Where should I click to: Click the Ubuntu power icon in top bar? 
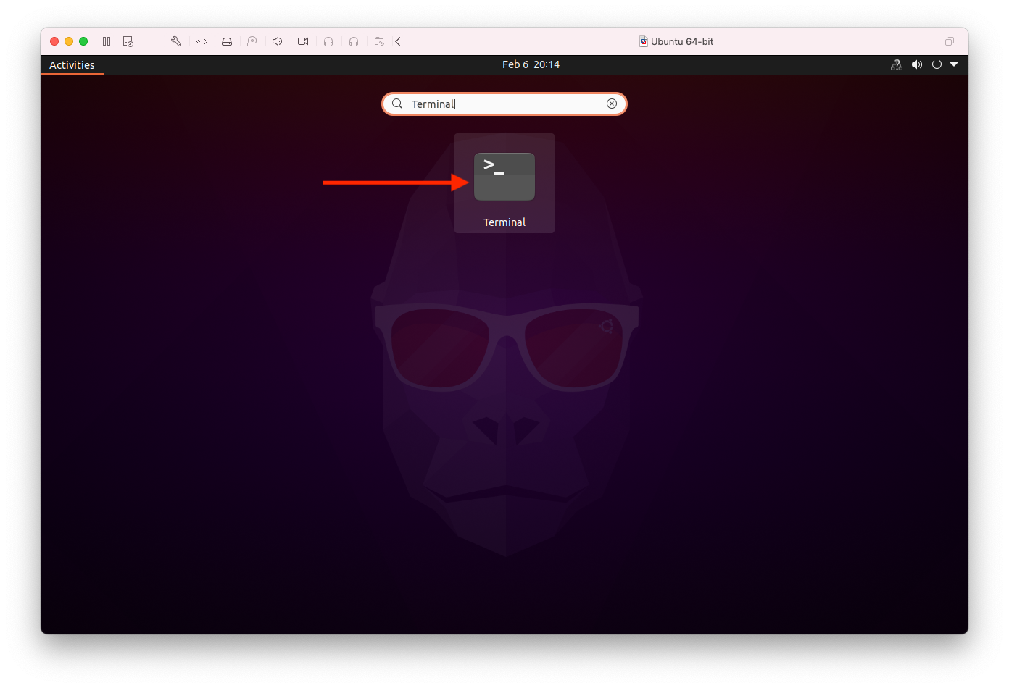(937, 64)
